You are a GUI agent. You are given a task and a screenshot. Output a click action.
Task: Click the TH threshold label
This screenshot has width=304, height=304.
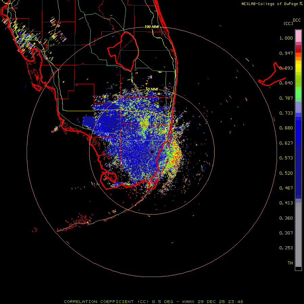(290, 263)
